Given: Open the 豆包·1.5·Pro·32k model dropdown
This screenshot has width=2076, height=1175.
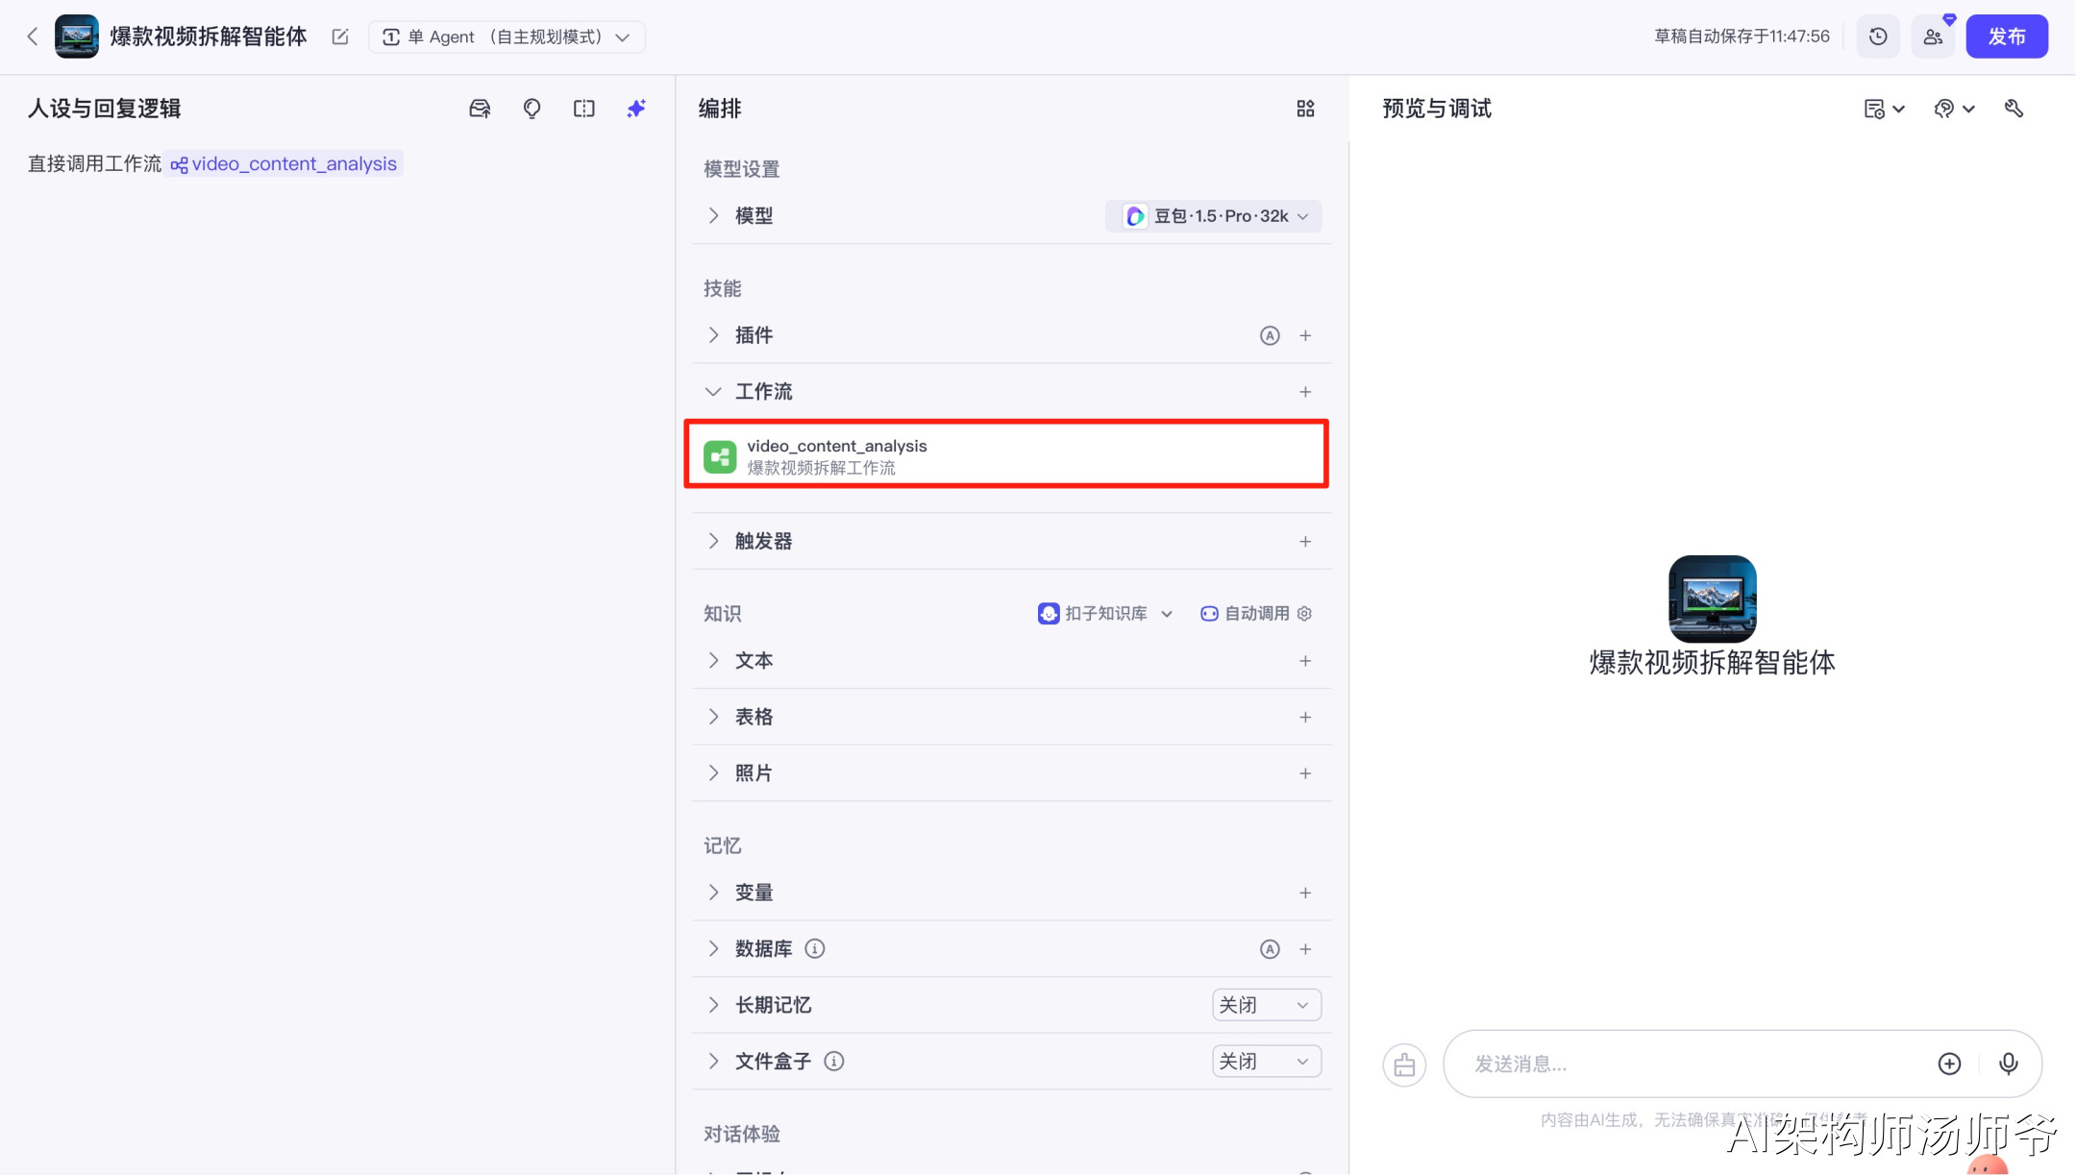Looking at the screenshot, I should (1214, 216).
